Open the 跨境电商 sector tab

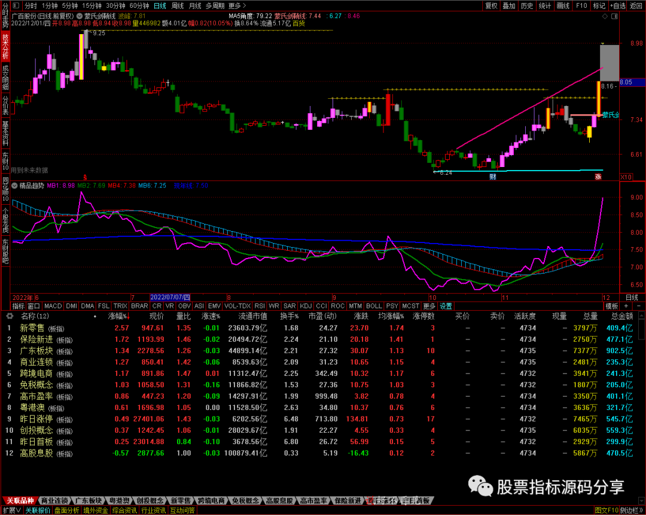[211, 501]
